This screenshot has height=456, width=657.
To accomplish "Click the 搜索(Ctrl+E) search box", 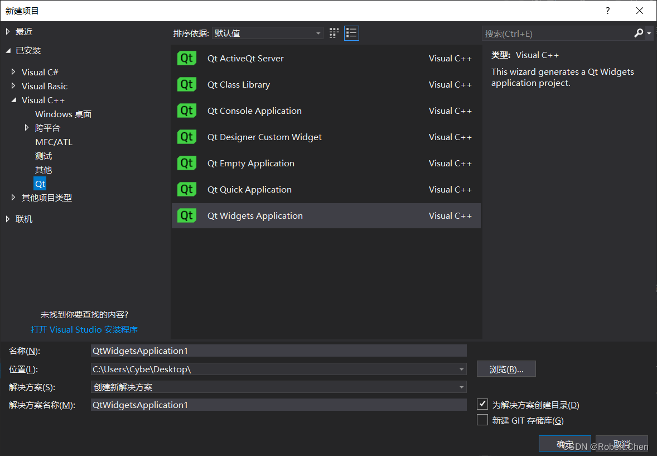I will 557,33.
